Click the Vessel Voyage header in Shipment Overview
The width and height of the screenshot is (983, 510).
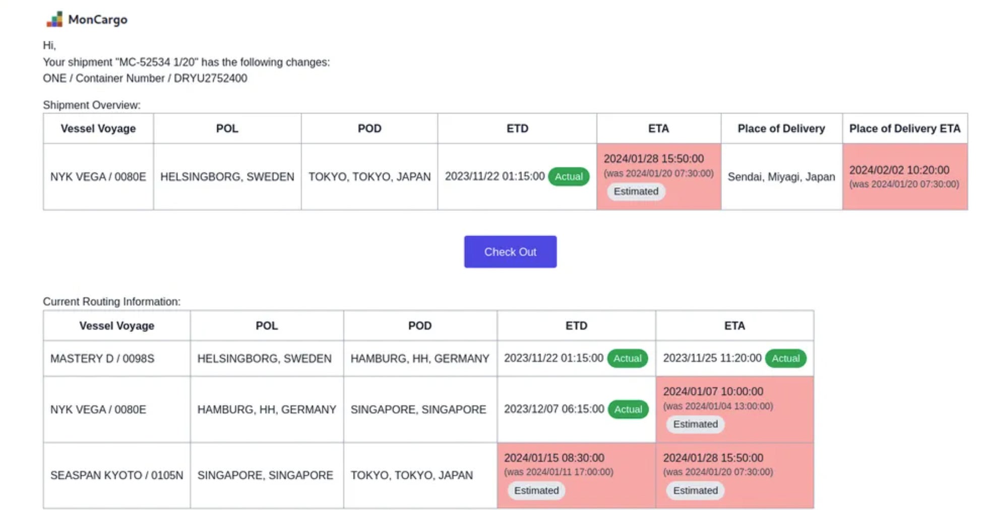coord(98,128)
